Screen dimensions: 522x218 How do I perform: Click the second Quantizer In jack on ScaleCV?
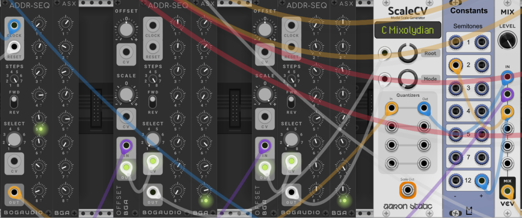pos(391,126)
